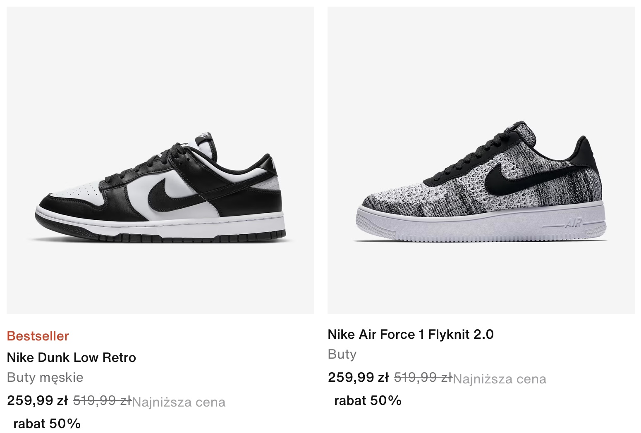Select the Buty męskie subtitle

pyautogui.click(x=45, y=377)
